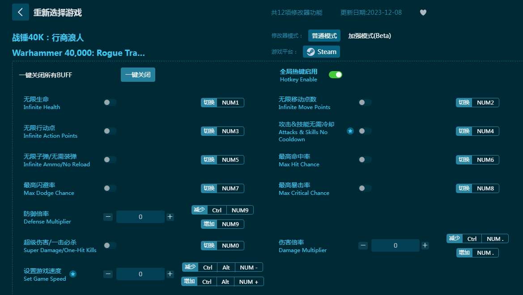Click the back arrow icon
Viewport: 523px width, 295px height.
tap(20, 13)
